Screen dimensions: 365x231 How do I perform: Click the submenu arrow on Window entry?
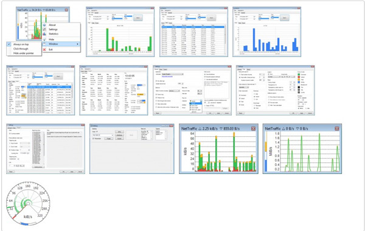77,44
